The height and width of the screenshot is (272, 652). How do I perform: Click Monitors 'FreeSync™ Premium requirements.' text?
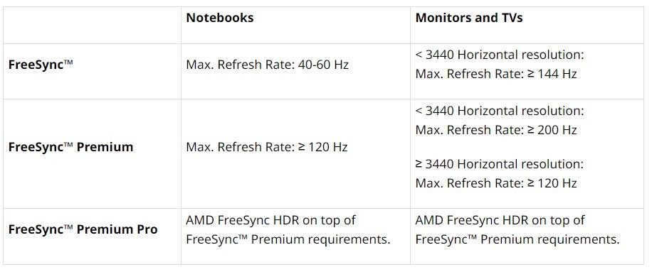[517, 239]
